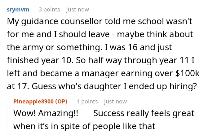Click the "$100k" amount in the comment
This screenshot has width=217, height=135.
pyautogui.click(x=187, y=73)
